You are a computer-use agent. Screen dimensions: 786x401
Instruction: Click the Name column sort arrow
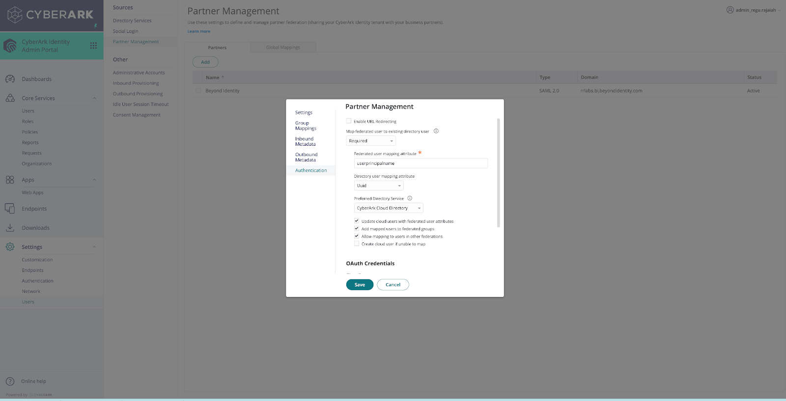pyautogui.click(x=223, y=77)
